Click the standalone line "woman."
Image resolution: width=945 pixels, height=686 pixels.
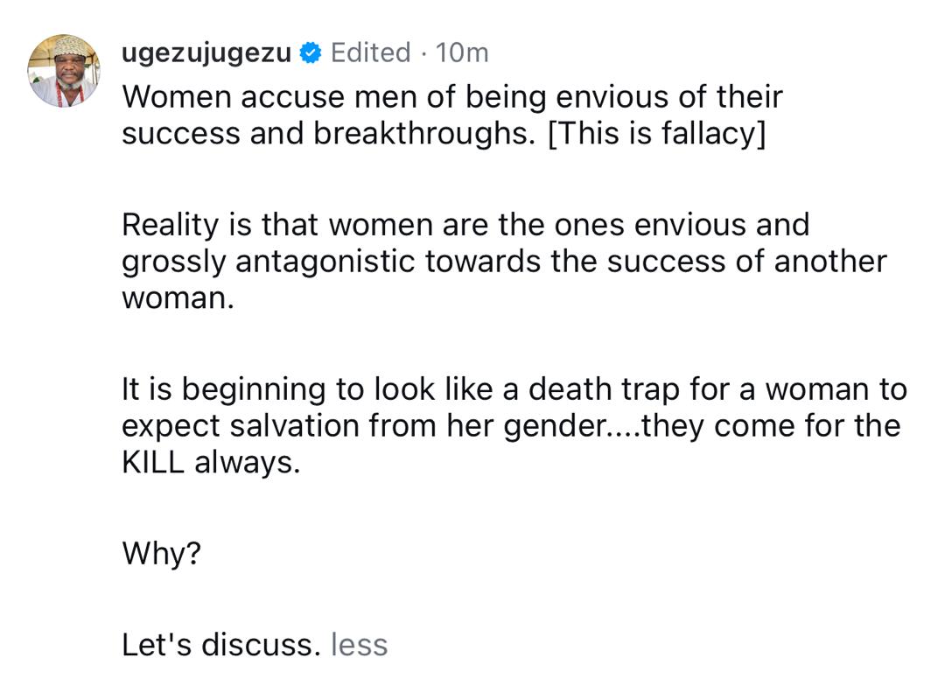[178, 298]
